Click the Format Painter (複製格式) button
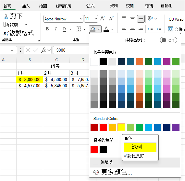 click(x=18, y=33)
